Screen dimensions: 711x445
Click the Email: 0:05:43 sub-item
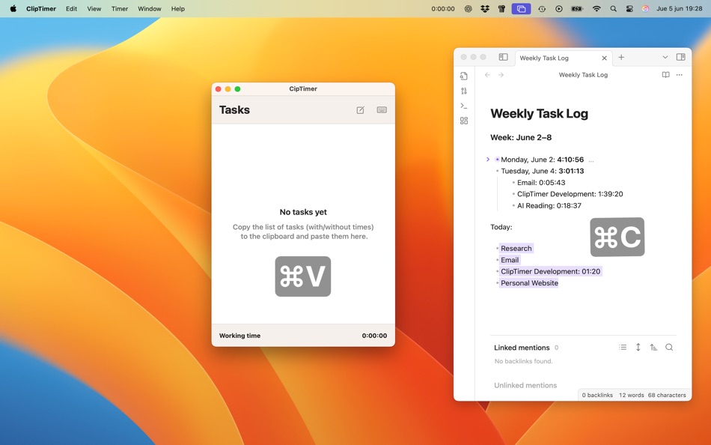pos(541,183)
